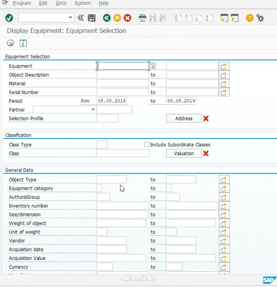Open Help via the question mark icon
The height and width of the screenshot is (287, 277).
click(249, 18)
